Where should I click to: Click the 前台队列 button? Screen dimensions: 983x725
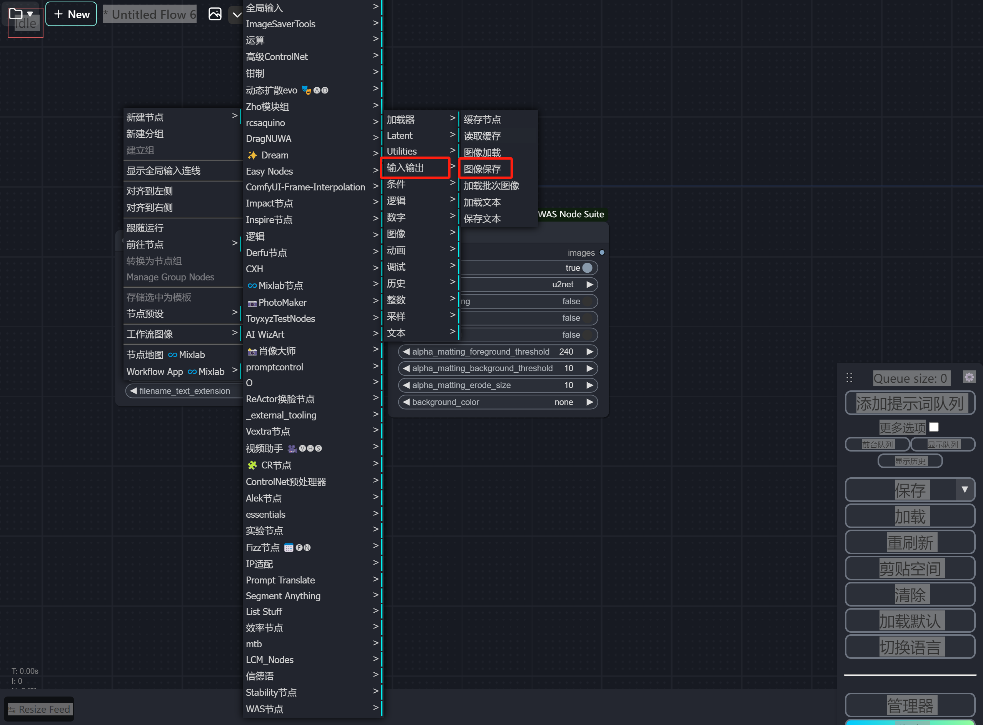[x=877, y=445]
